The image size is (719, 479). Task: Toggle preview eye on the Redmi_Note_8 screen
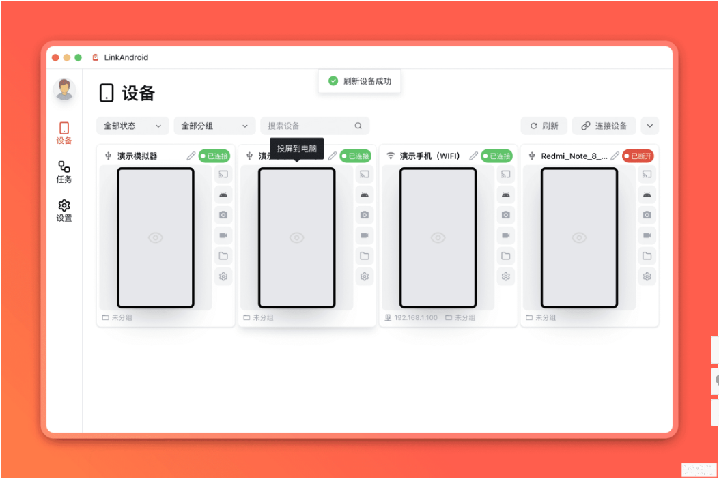click(579, 237)
